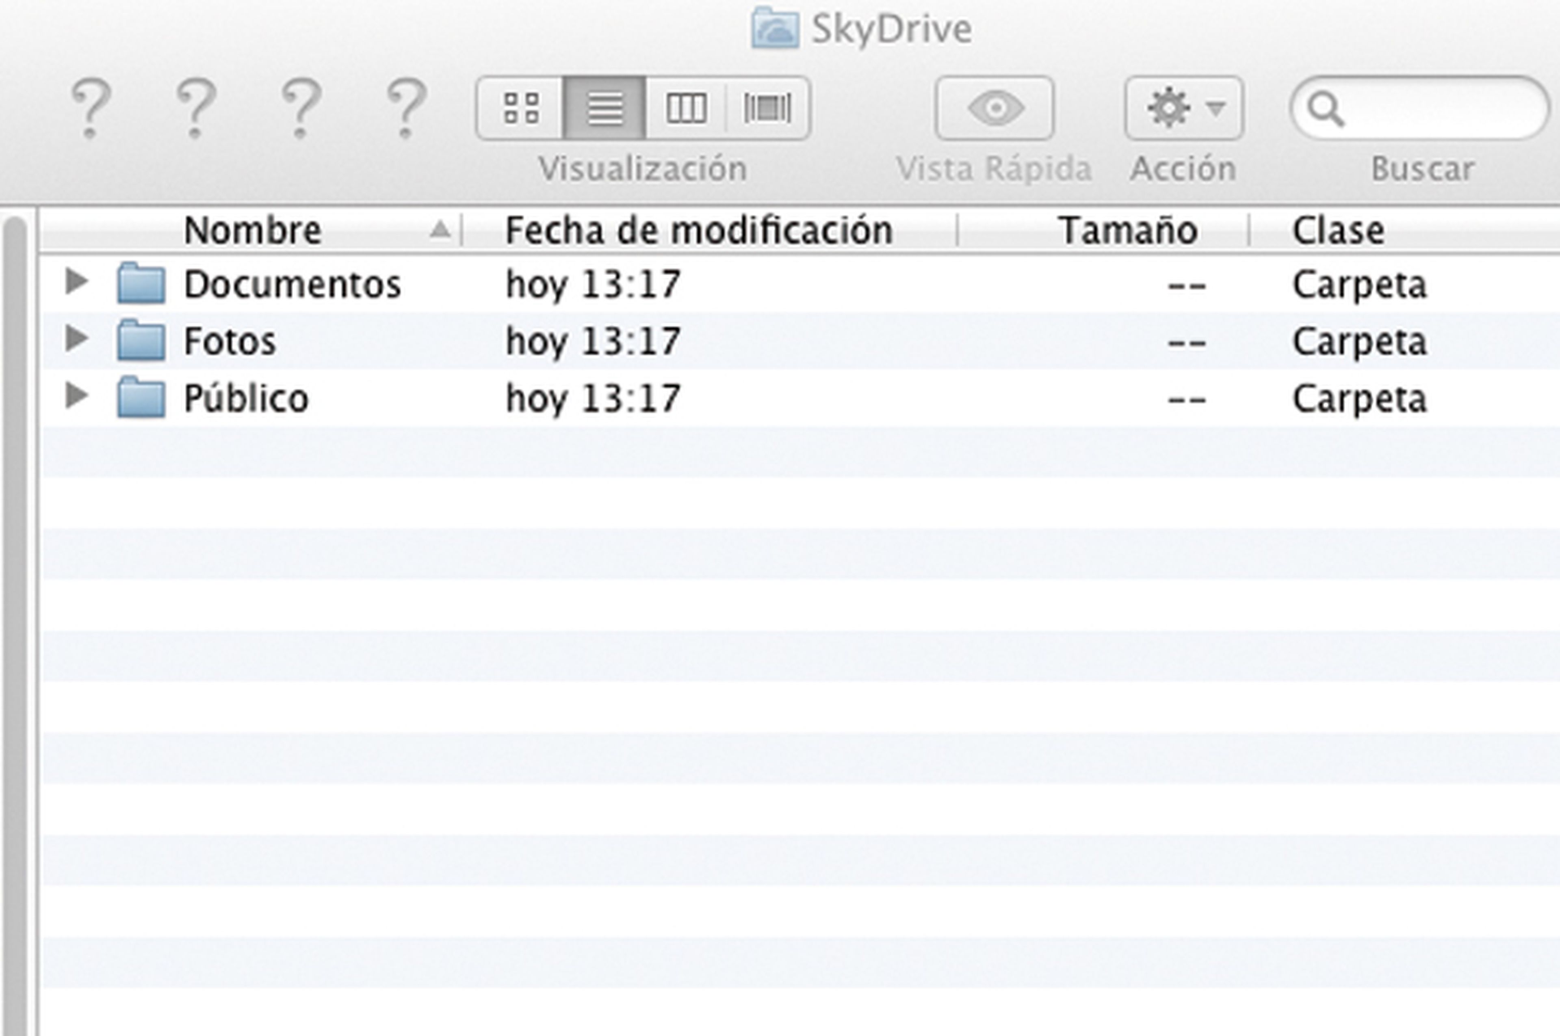Select the Documentos folder name
The width and height of the screenshot is (1560, 1036).
click(292, 285)
